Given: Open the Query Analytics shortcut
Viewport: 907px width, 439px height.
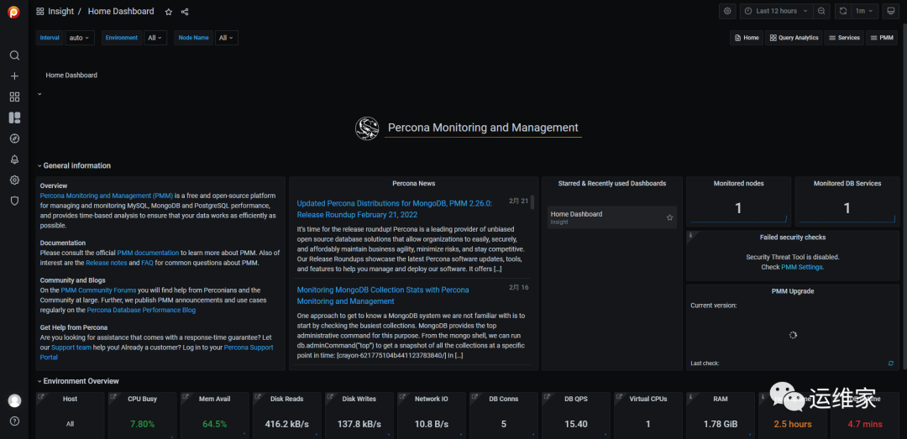Looking at the screenshot, I should pos(794,38).
